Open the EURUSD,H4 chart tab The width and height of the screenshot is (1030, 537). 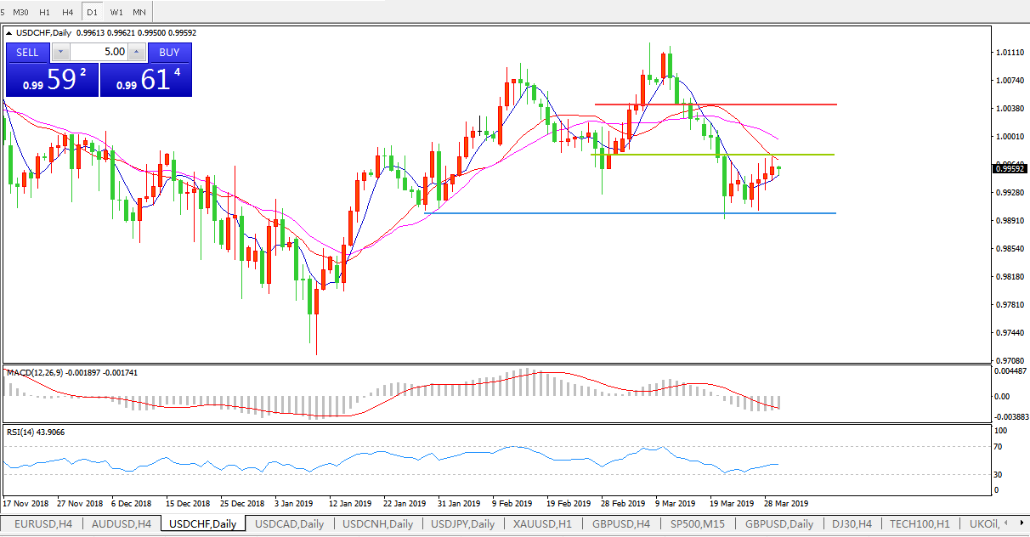(41, 524)
